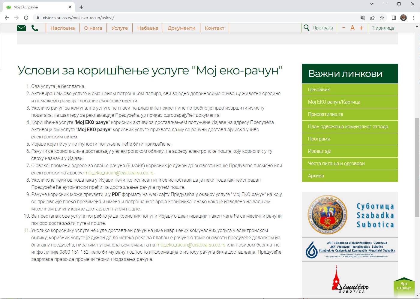The width and height of the screenshot is (420, 299).
Task: Open the Ценовник sidebar link
Action: coord(319,89)
